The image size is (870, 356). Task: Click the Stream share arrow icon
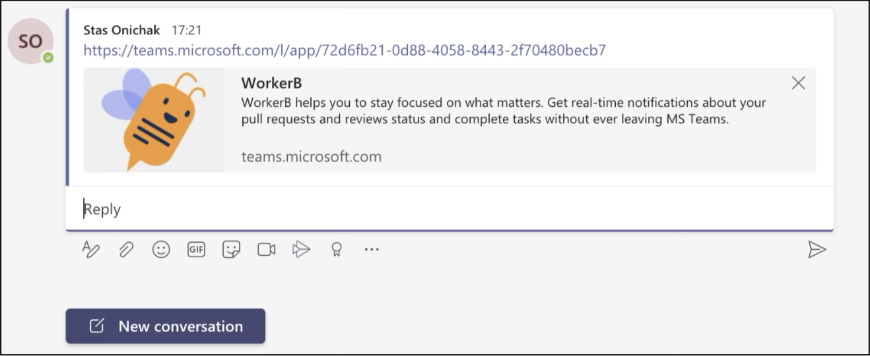301,249
